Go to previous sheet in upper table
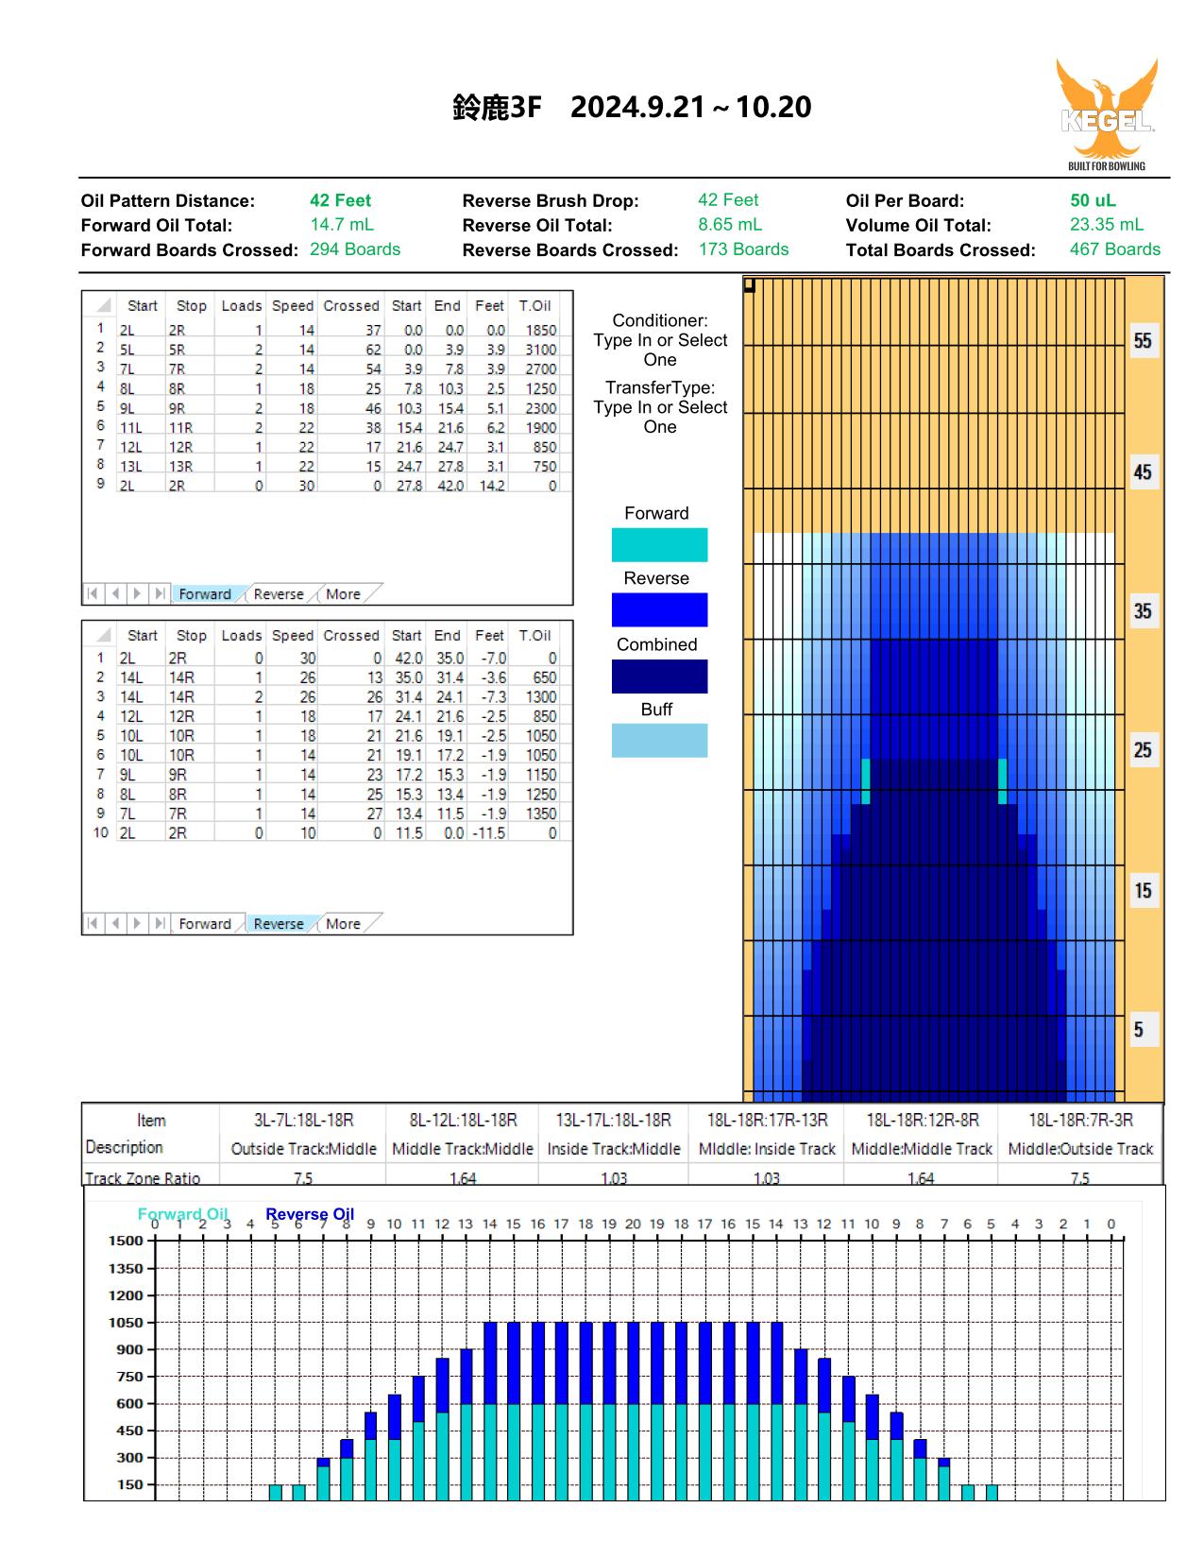 tap(115, 594)
